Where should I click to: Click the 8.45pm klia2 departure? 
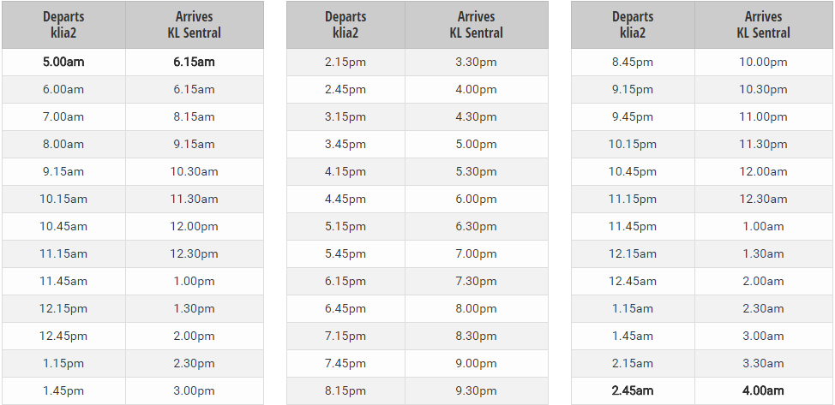(633, 62)
